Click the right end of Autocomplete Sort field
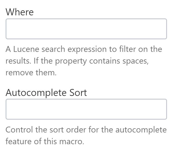 (164, 109)
